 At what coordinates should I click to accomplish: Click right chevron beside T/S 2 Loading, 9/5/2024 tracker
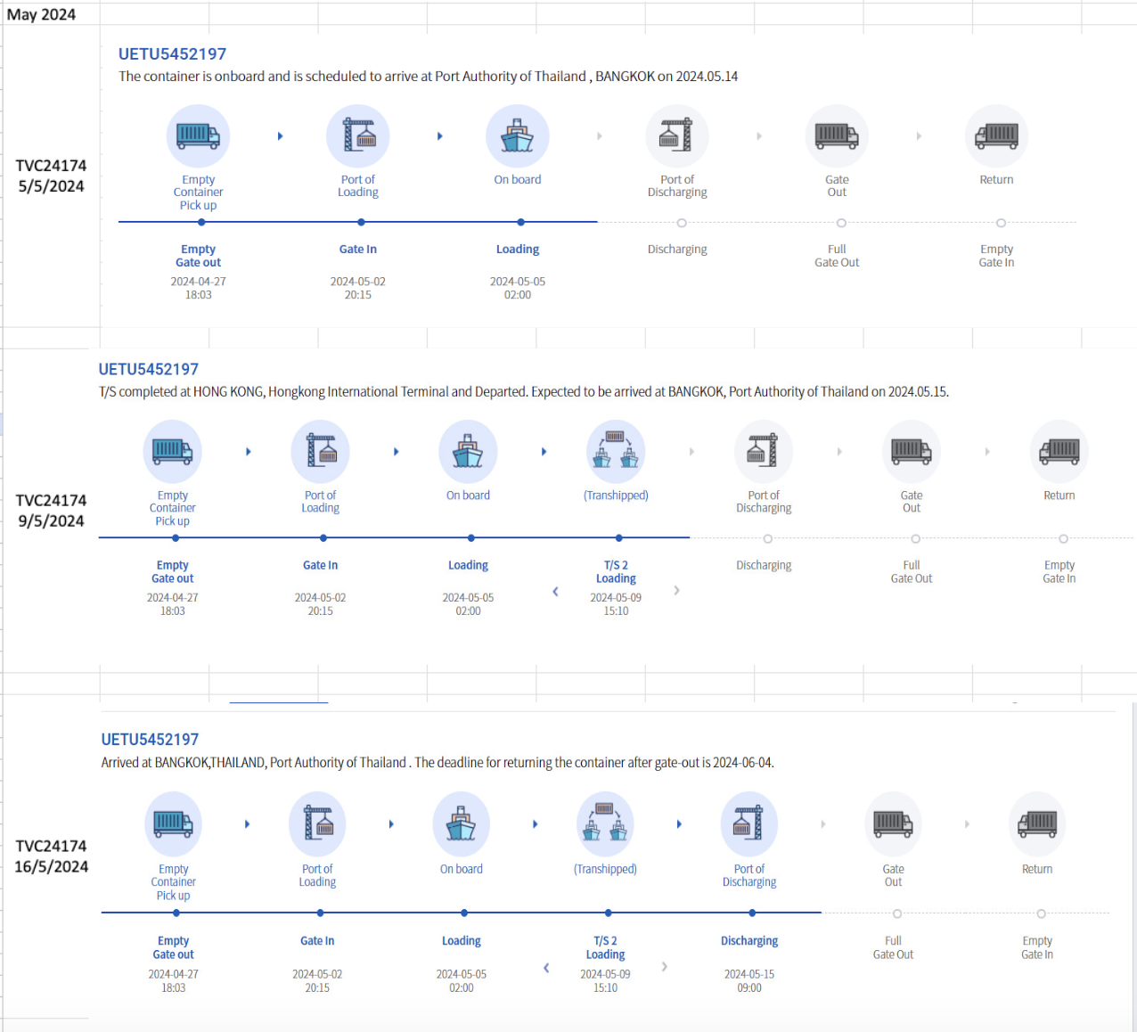(x=676, y=591)
